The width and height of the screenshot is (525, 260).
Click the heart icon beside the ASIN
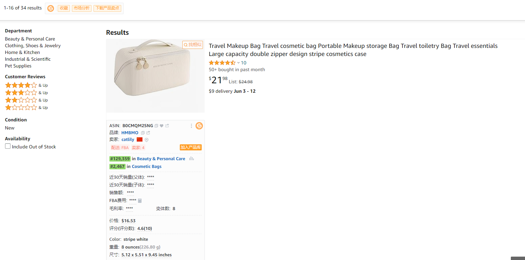pos(162,126)
